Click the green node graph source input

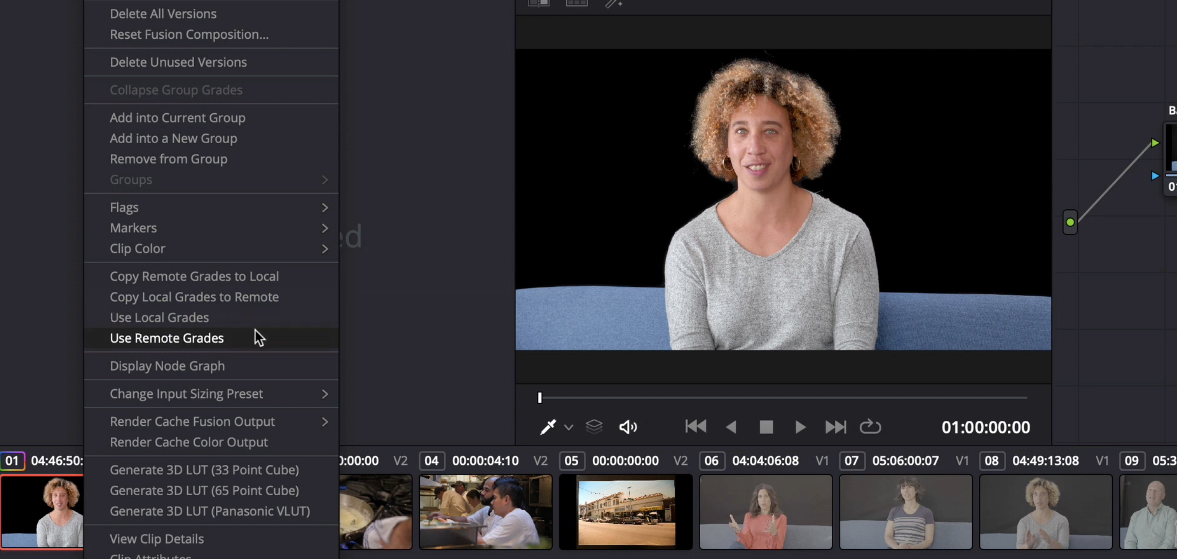[1070, 222]
